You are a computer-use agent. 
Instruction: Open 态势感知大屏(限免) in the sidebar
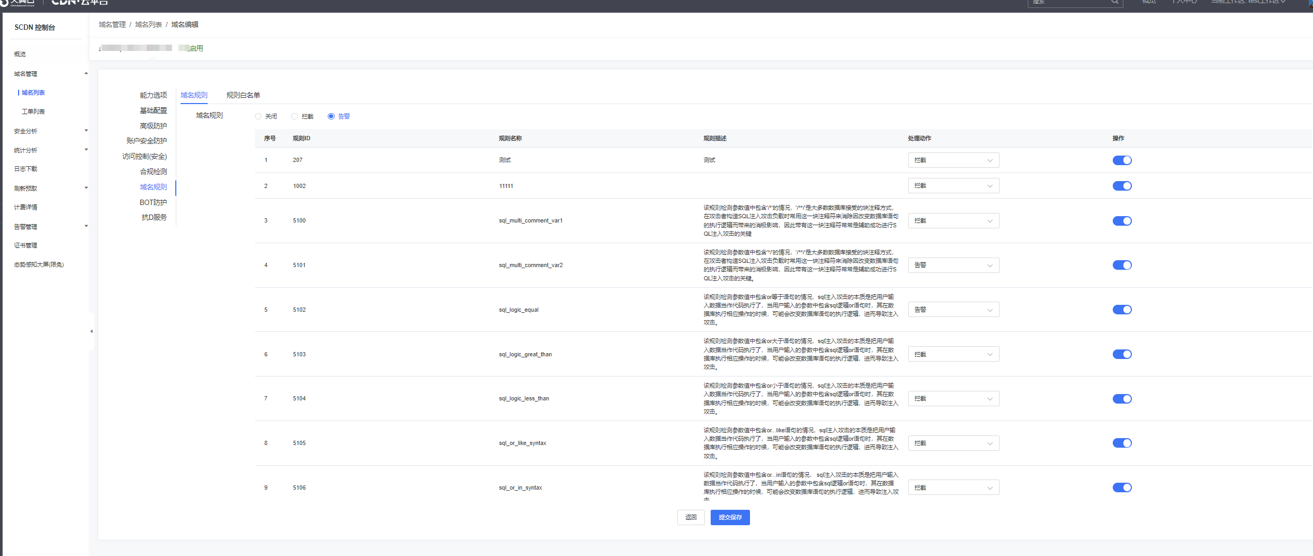39,264
